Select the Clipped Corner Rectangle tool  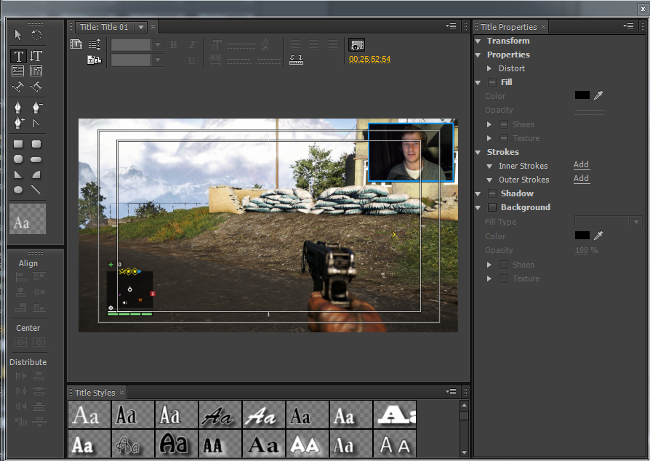click(x=18, y=159)
